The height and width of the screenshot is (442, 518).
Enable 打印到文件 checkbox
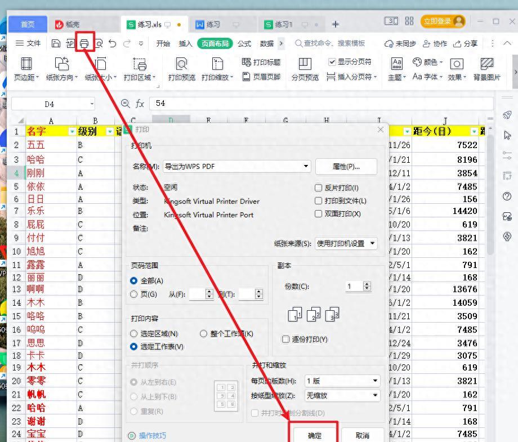coord(319,201)
